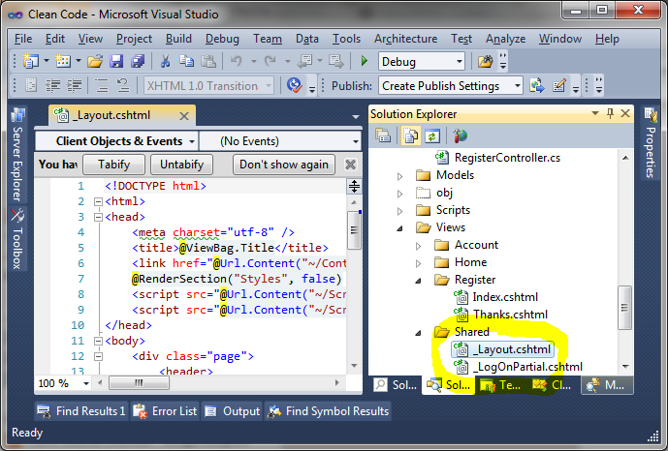Expand the Account folder

419,246
